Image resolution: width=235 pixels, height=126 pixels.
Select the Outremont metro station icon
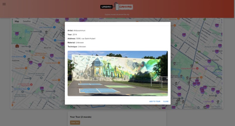pos(54,91)
